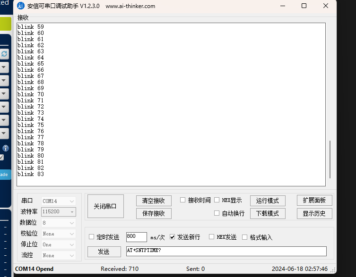Open the 流控 None dropdown

tap(58, 255)
